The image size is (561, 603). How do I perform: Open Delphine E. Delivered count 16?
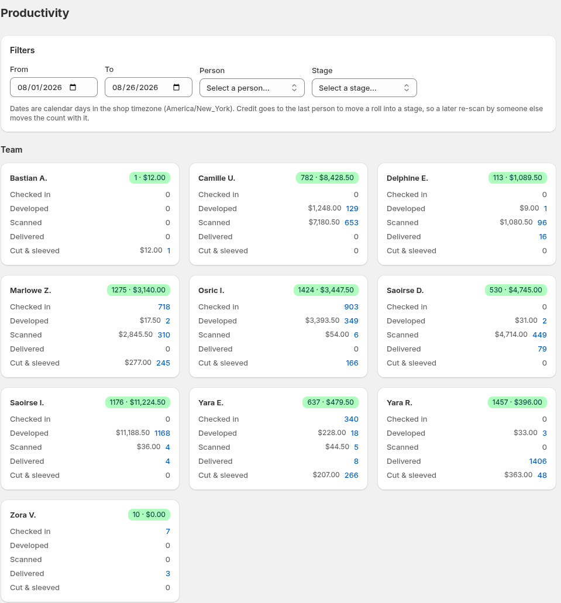pos(543,236)
